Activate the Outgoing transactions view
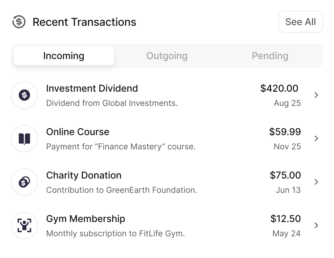Screen dimensions: 334x258 167,55
